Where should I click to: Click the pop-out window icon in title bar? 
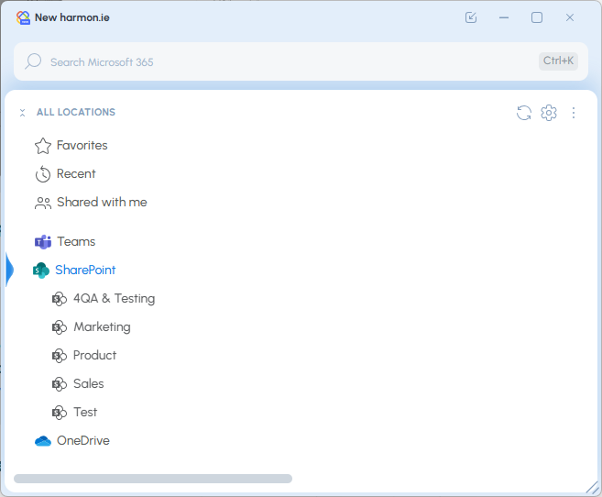[x=471, y=17]
